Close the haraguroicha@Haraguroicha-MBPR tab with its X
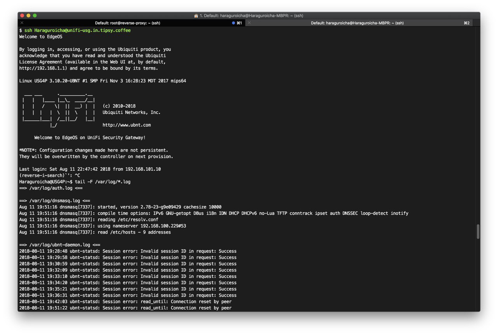Viewport: 498px width, 335px height. (249, 23)
